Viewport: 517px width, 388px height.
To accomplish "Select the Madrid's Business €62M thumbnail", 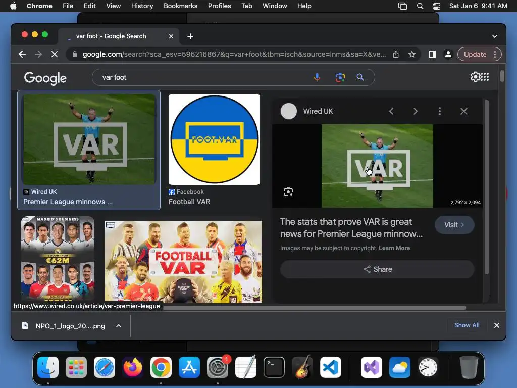I will [58, 259].
